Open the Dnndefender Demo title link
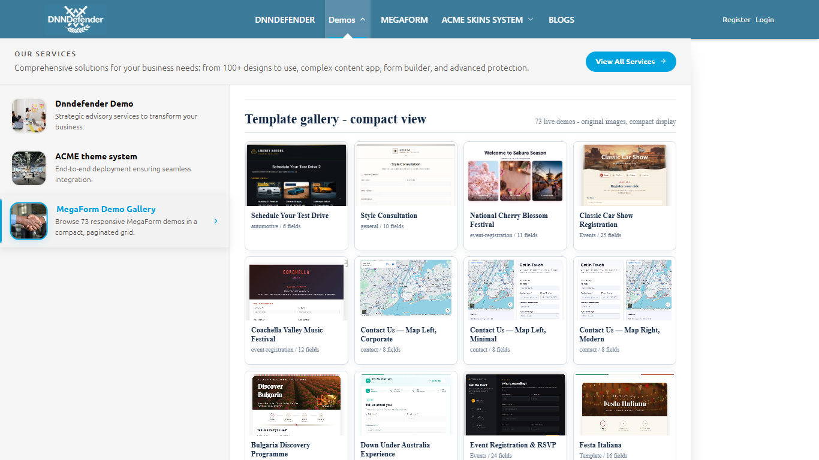Image resolution: width=819 pixels, height=460 pixels. tap(94, 104)
